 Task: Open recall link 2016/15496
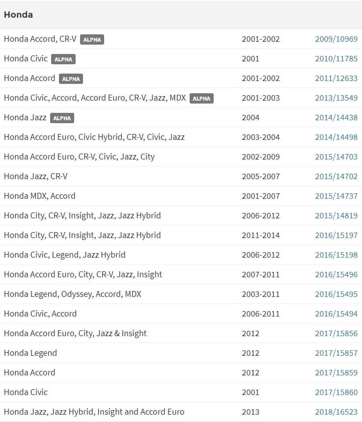pos(336,275)
